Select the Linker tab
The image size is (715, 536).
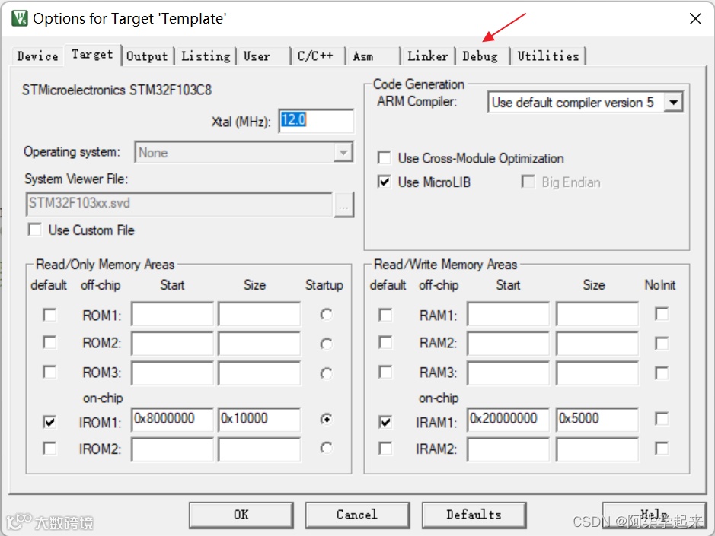(428, 56)
